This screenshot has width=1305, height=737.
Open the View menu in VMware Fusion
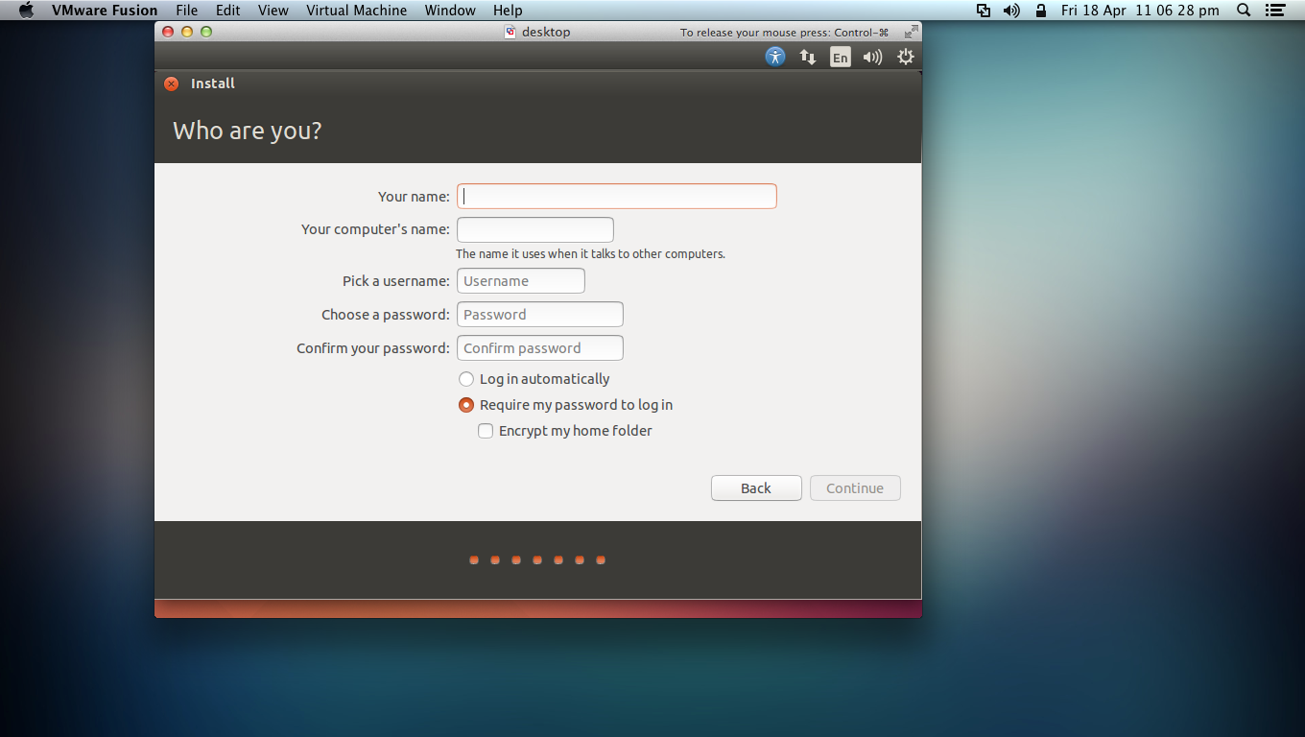point(273,11)
